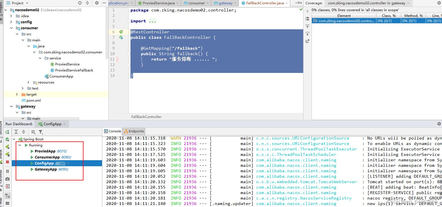Switch to ProviedService.java tab
The image size is (442, 207).
[x=158, y=3]
